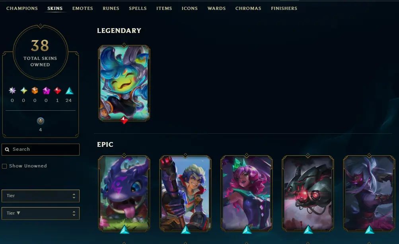Click stepper arrows on first Tier dropdown
Image resolution: width=399 pixels, height=244 pixels.
click(x=74, y=196)
